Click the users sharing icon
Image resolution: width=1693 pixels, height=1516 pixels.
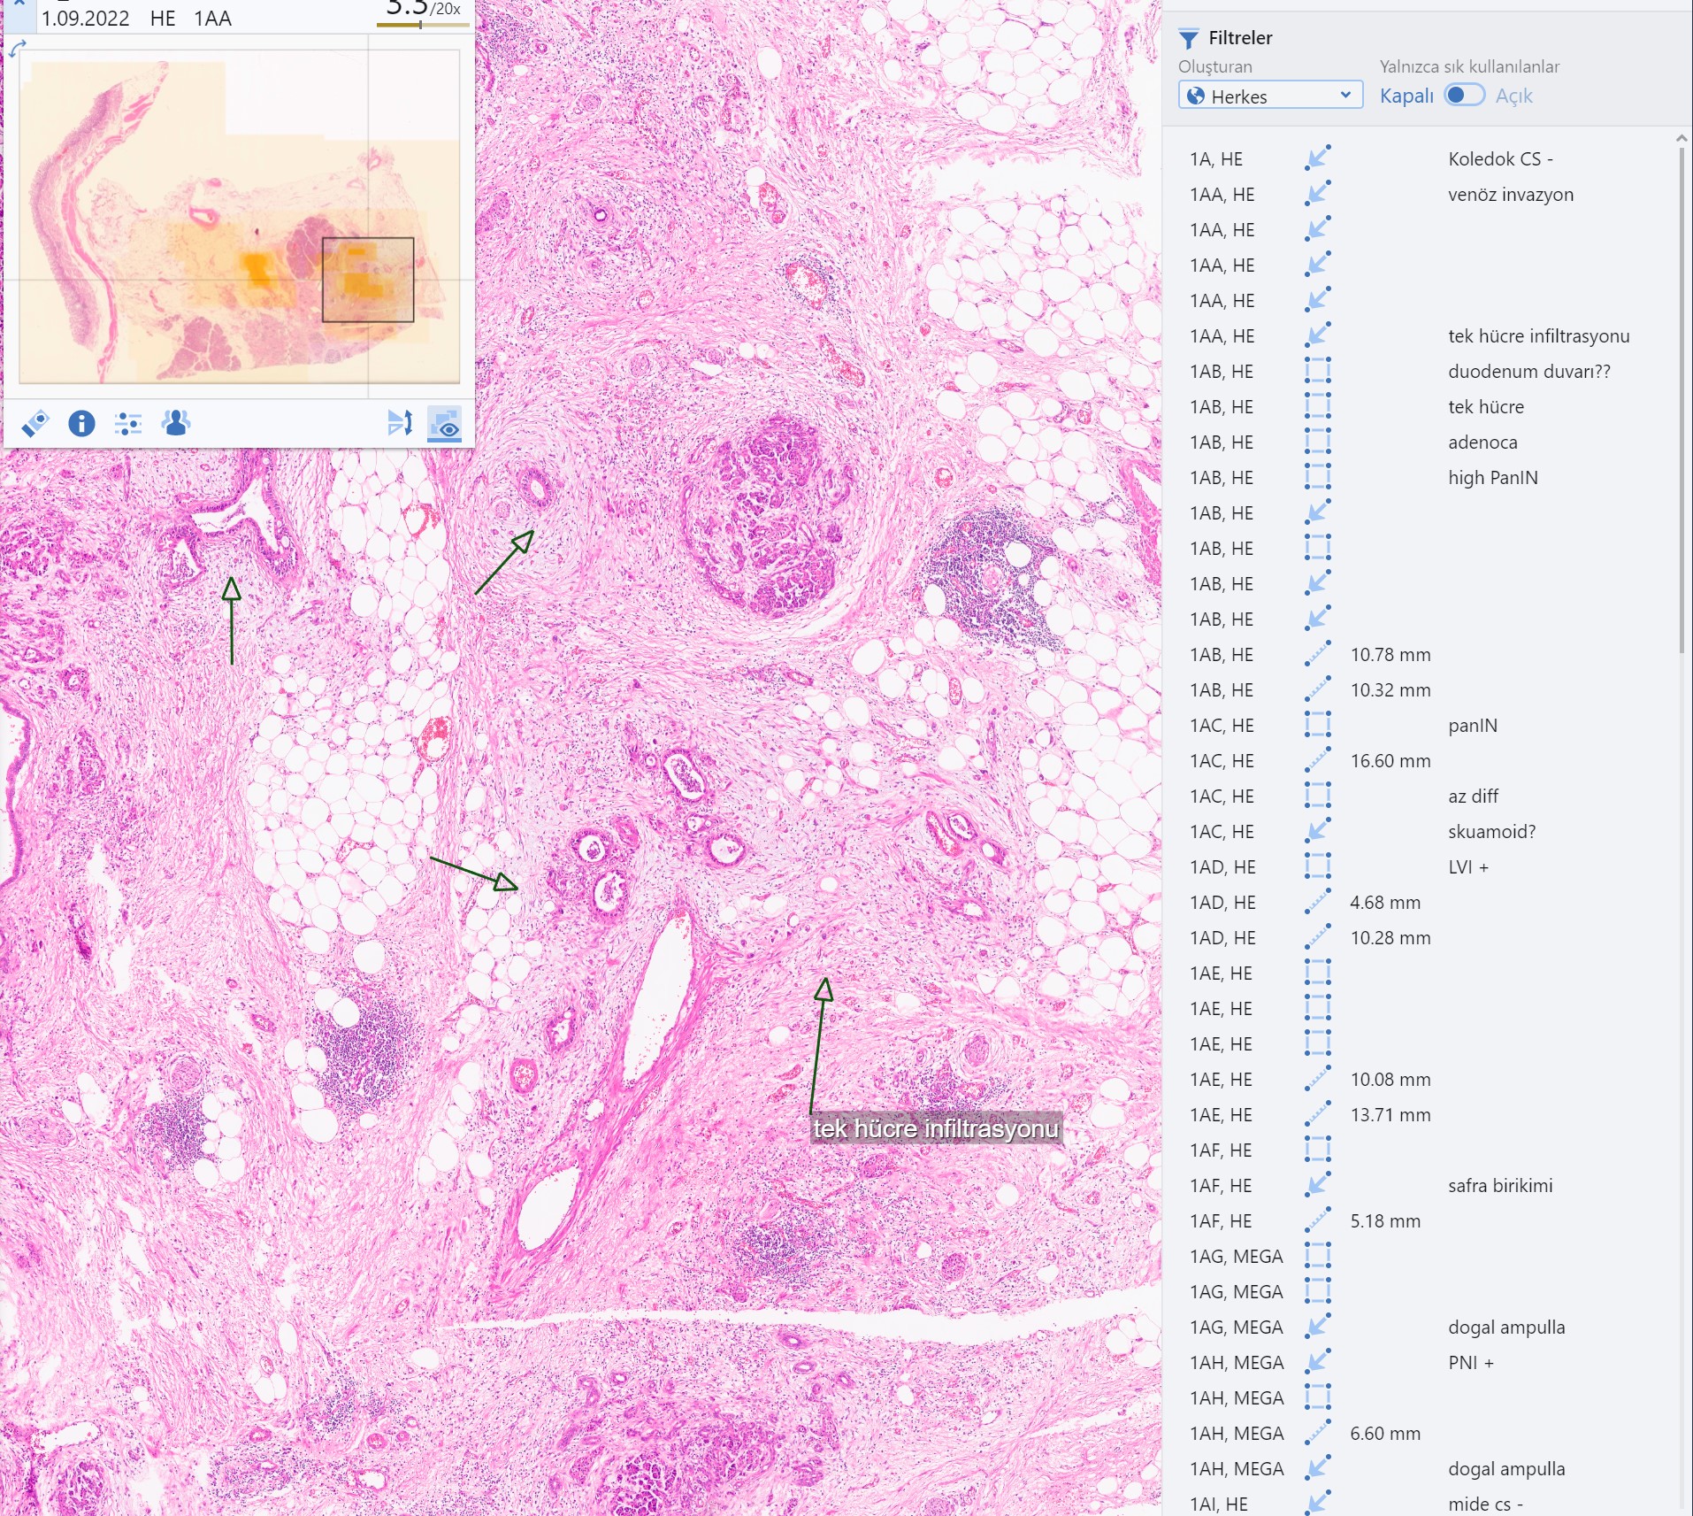(x=175, y=424)
